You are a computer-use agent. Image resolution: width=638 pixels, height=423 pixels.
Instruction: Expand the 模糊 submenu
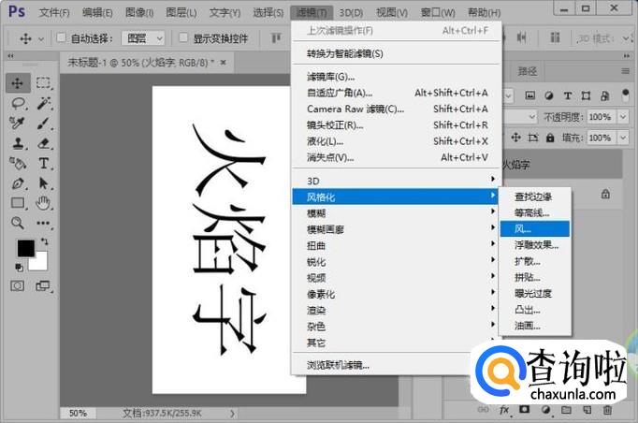point(396,213)
